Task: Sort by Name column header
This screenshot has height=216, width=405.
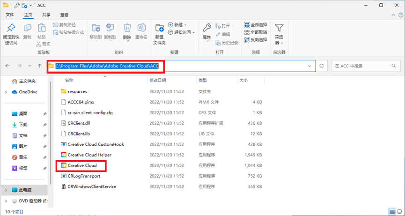Action: [x=69, y=80]
